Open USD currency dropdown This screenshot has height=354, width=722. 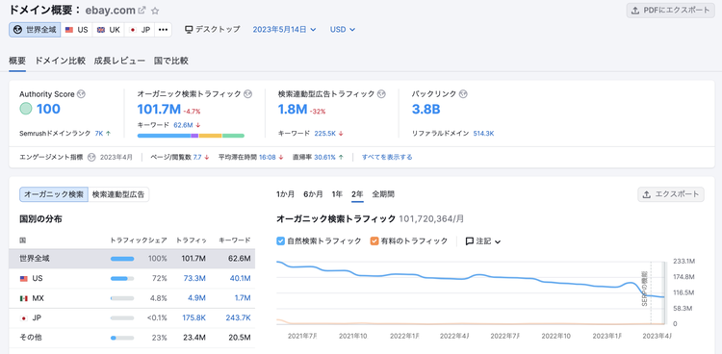coord(343,30)
